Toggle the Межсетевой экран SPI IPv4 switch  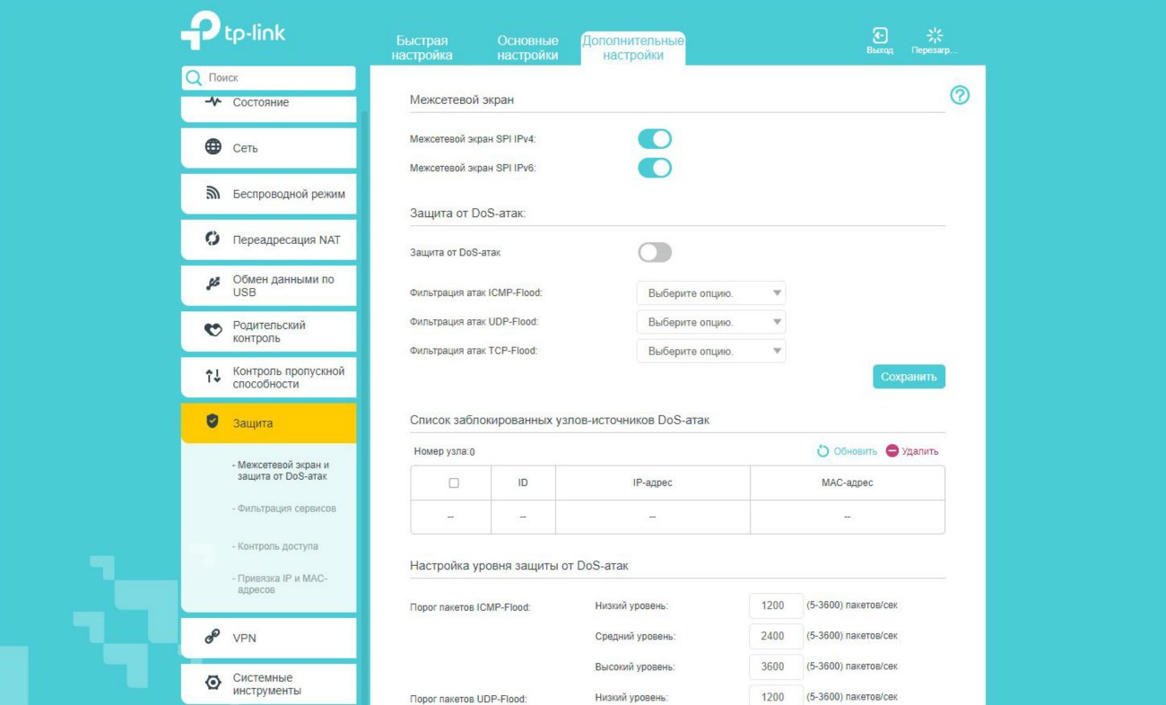654,139
